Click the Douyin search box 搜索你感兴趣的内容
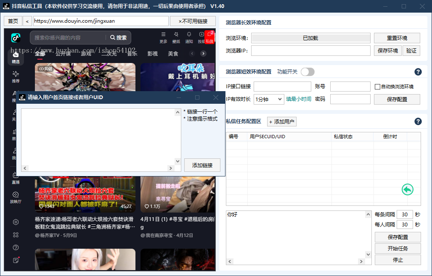The width and height of the screenshot is (432, 276). tap(69, 38)
